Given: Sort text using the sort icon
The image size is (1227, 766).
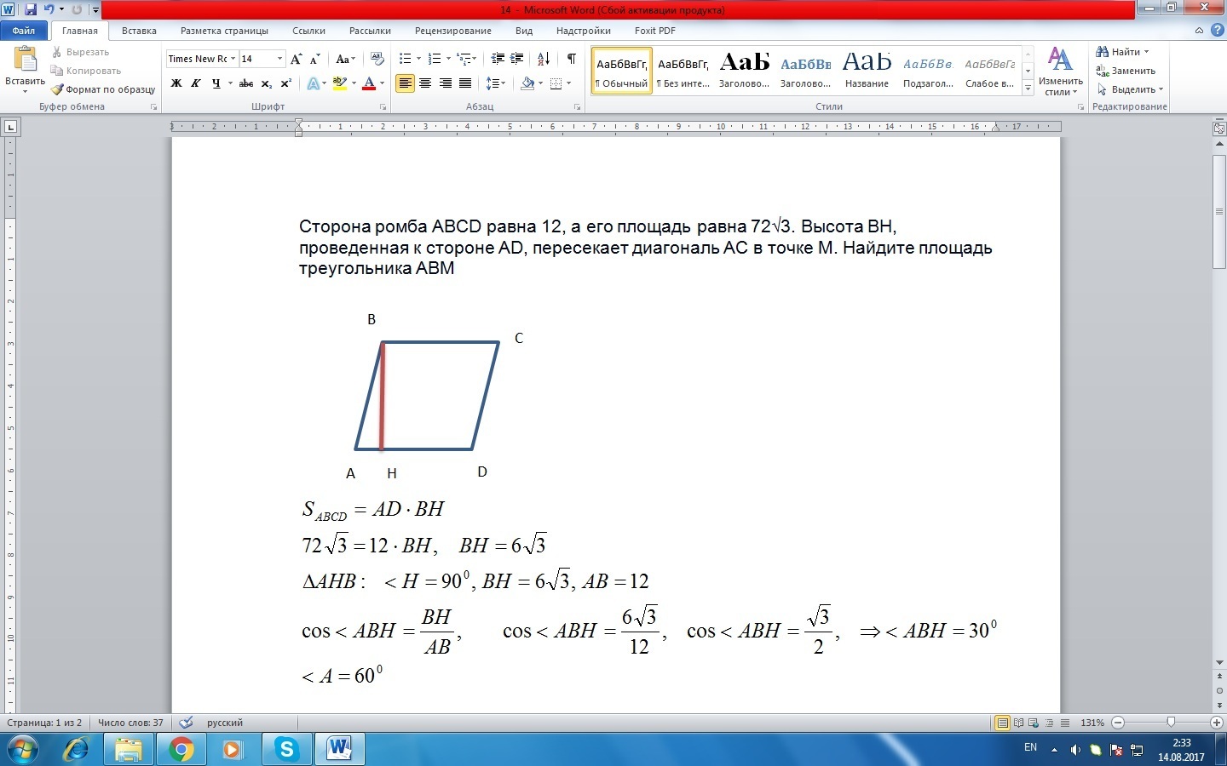Looking at the screenshot, I should click(544, 59).
